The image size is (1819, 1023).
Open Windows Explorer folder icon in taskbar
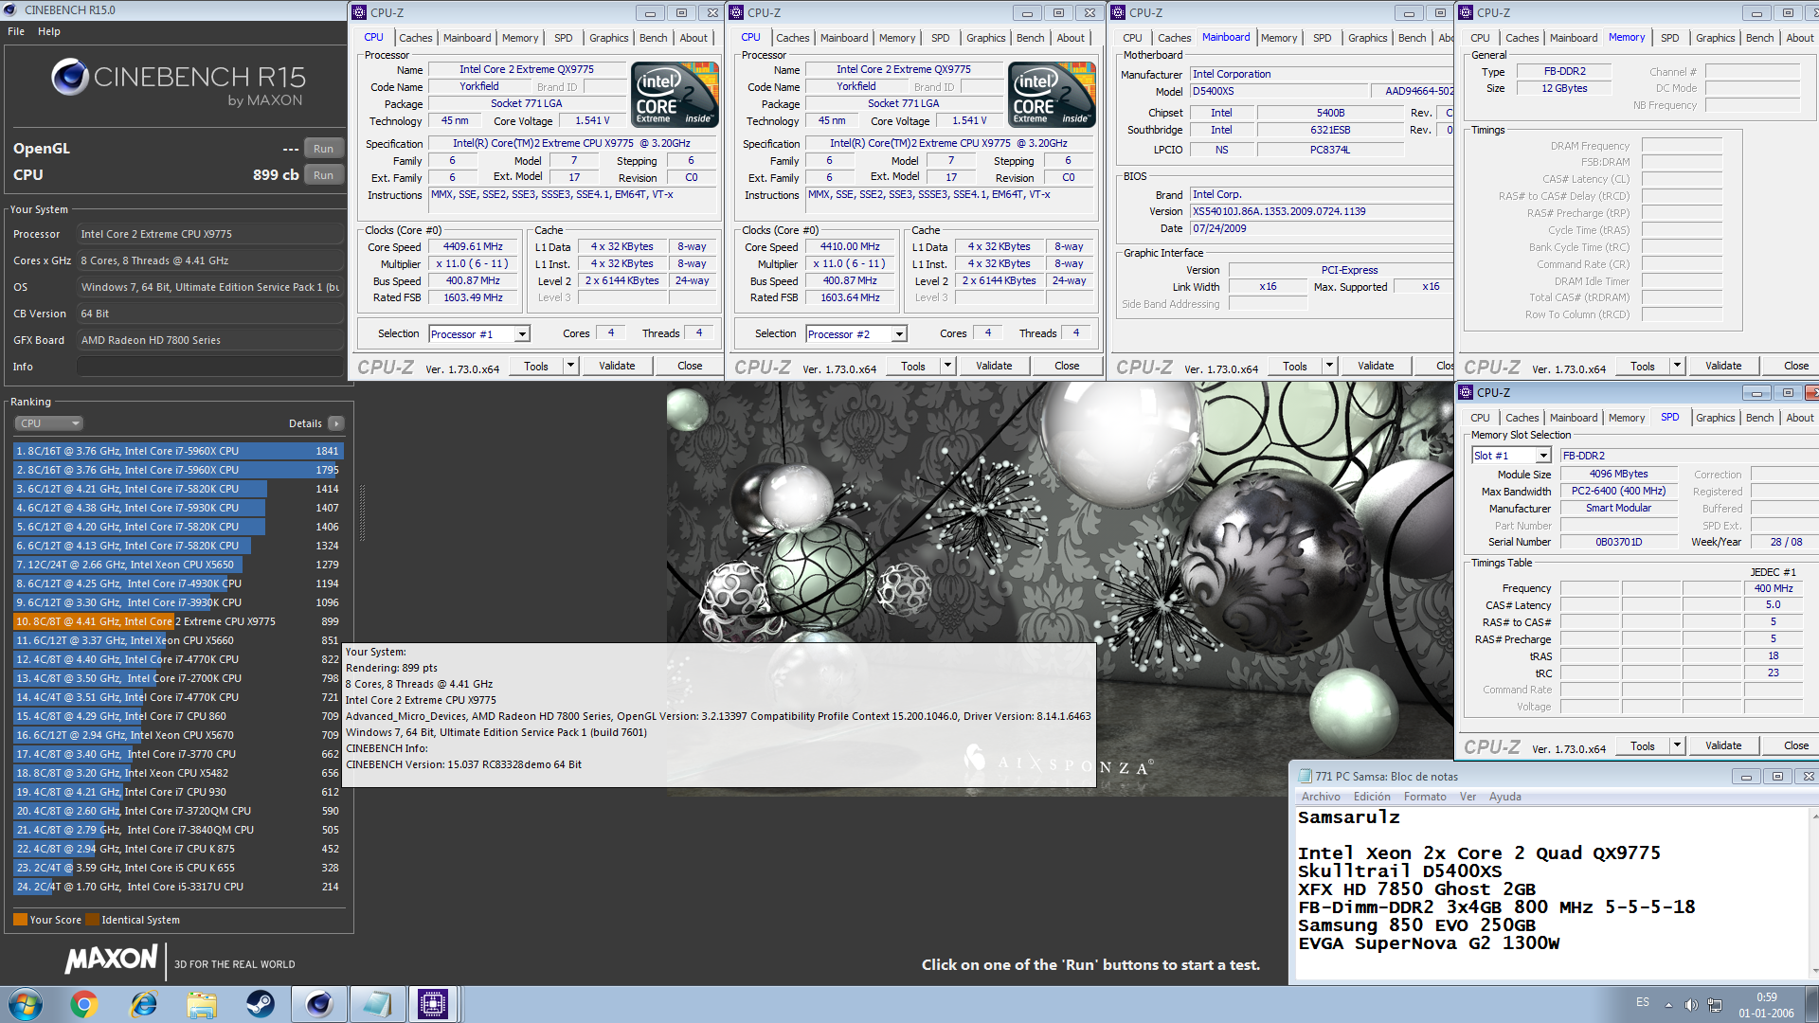[x=202, y=1004]
